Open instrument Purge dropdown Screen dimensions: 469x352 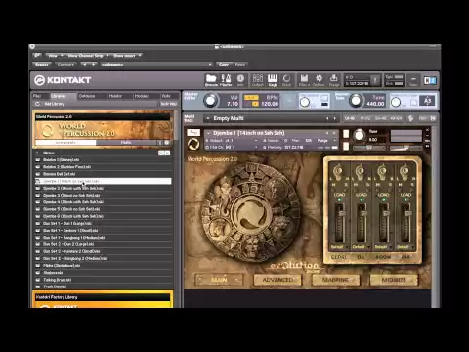coord(326,141)
